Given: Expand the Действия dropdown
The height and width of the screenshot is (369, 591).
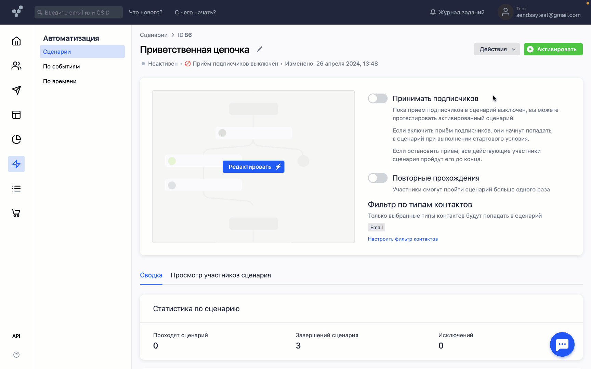Looking at the screenshot, I should (497, 49).
